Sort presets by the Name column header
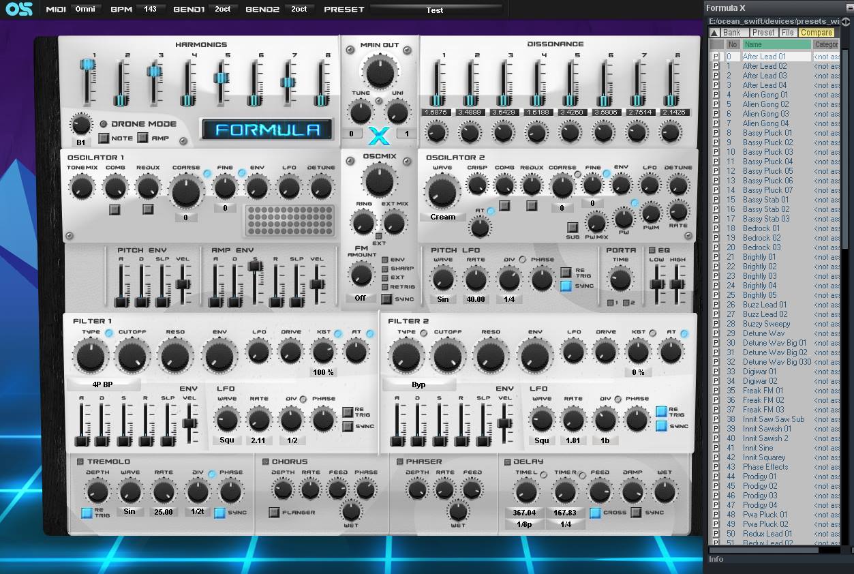Image resolution: width=854 pixels, height=574 pixels. [x=776, y=45]
